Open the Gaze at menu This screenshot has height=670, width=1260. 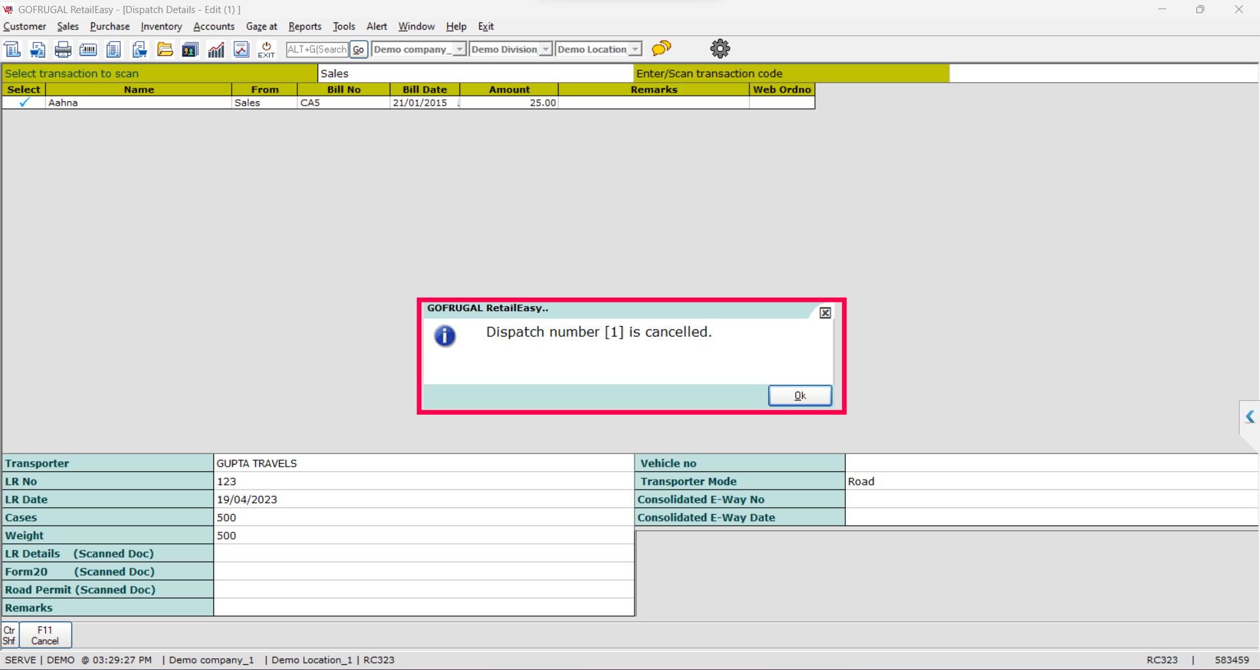point(262,26)
